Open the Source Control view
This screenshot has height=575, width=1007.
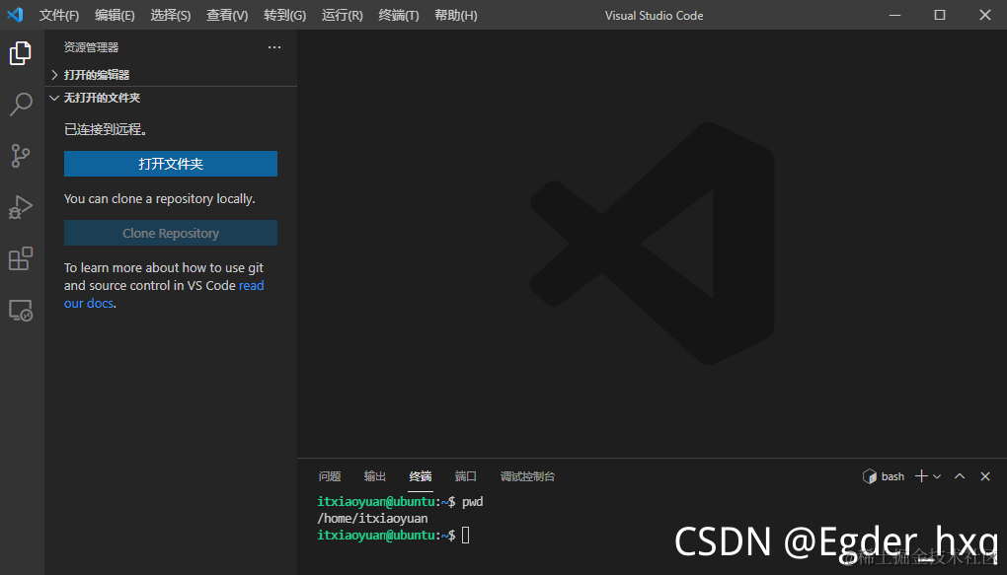coord(21,155)
